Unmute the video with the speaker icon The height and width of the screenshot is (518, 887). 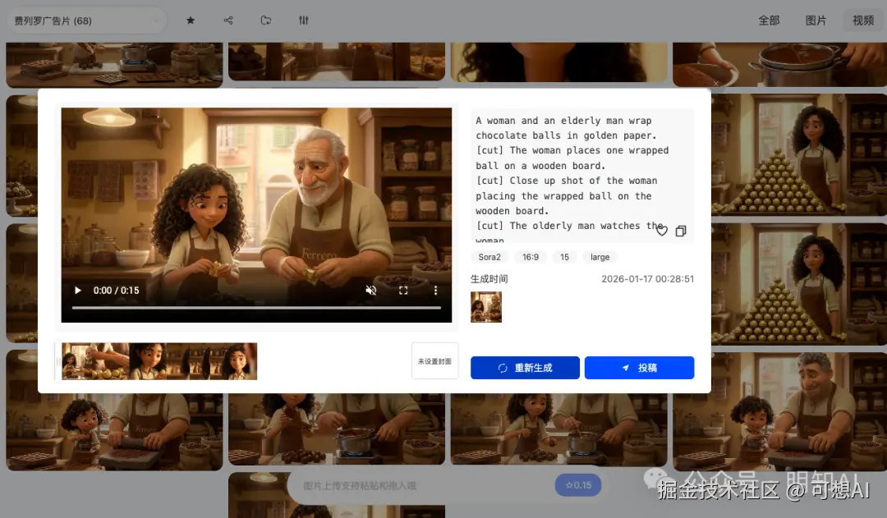click(371, 290)
